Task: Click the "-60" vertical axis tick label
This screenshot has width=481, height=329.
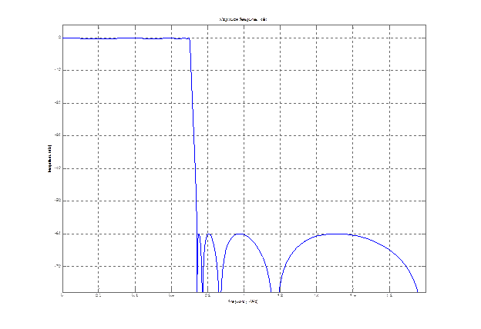Action: tap(58, 234)
